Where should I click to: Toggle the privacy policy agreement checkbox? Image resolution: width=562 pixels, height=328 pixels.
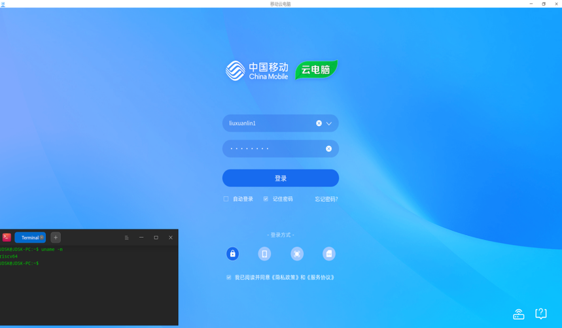(x=229, y=277)
